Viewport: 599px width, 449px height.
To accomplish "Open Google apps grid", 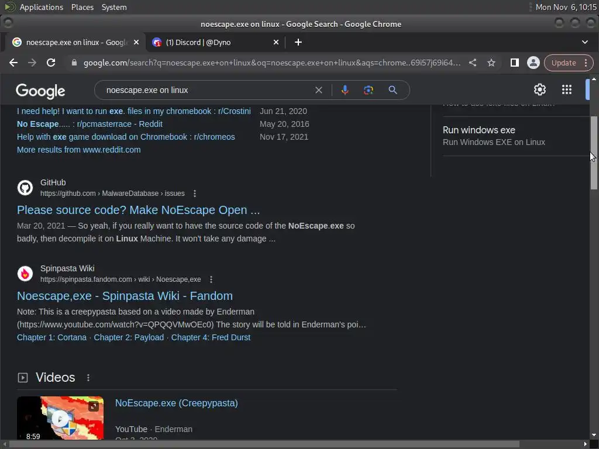I will [x=566, y=89].
